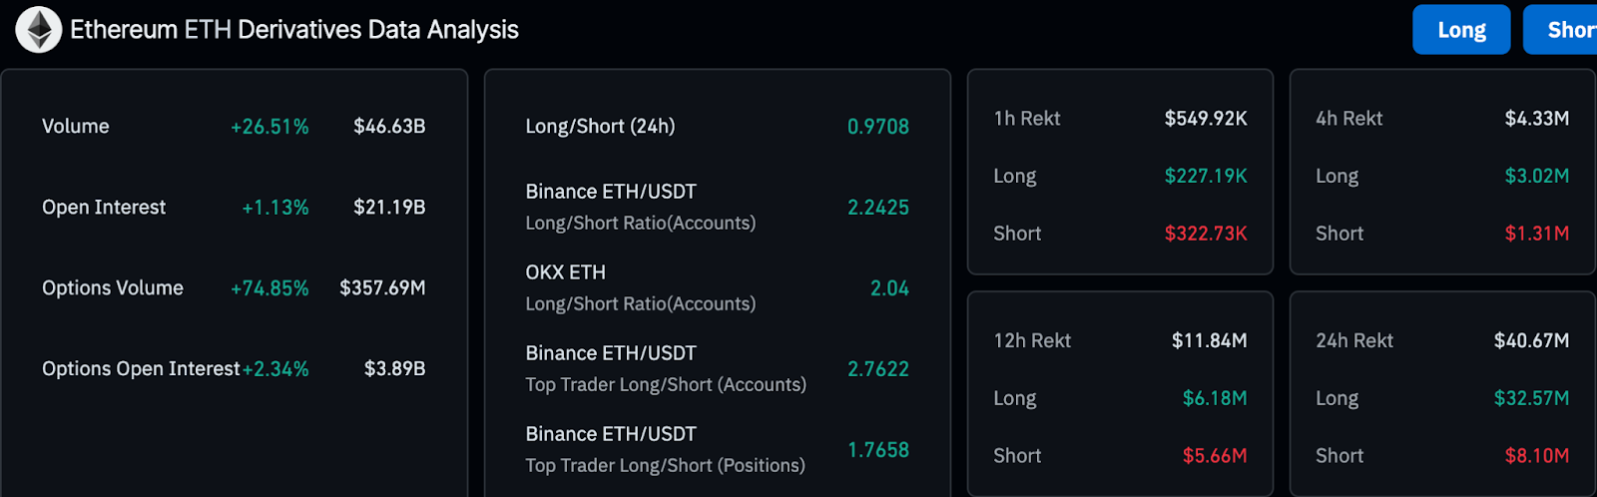Click the Options Volume +74.85% change
This screenshot has height=497, width=1597.
(269, 288)
